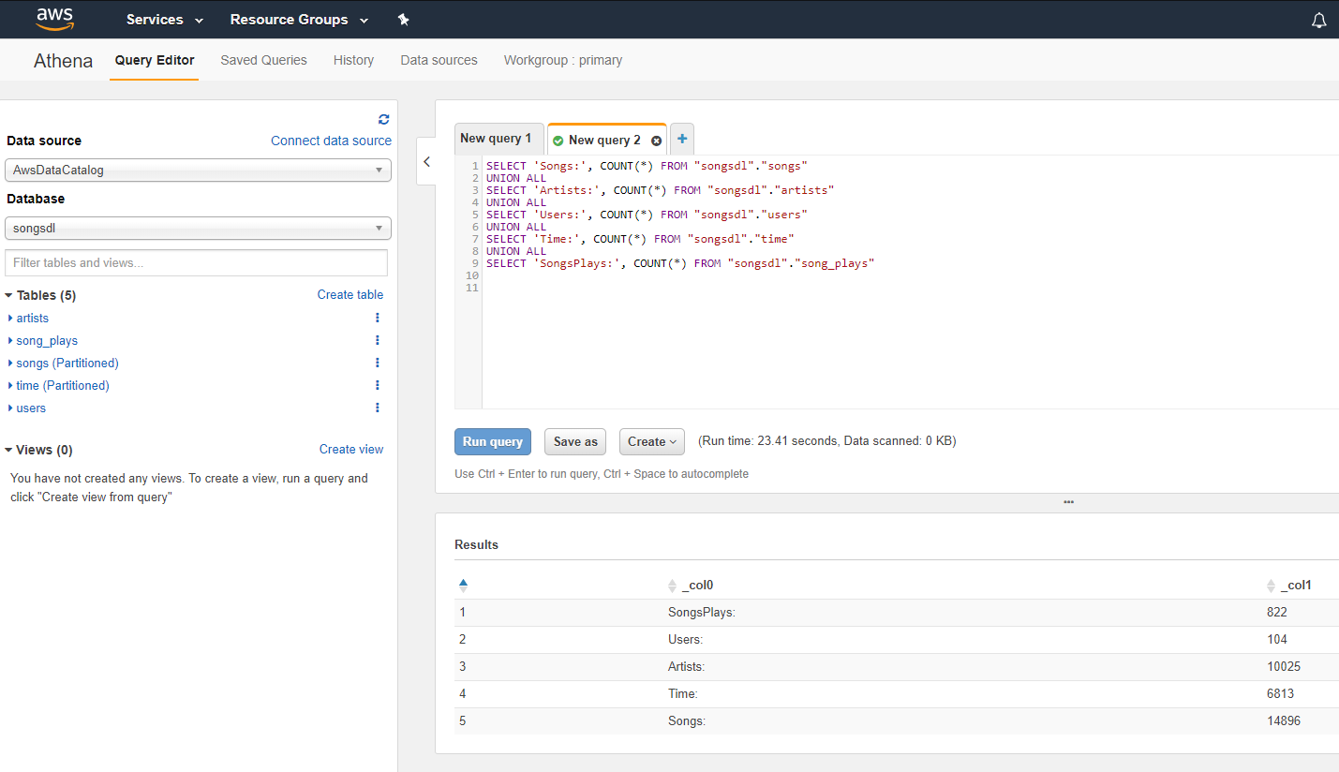Open the Resource Groups dropdown menu
The width and height of the screenshot is (1339, 772).
point(299,20)
